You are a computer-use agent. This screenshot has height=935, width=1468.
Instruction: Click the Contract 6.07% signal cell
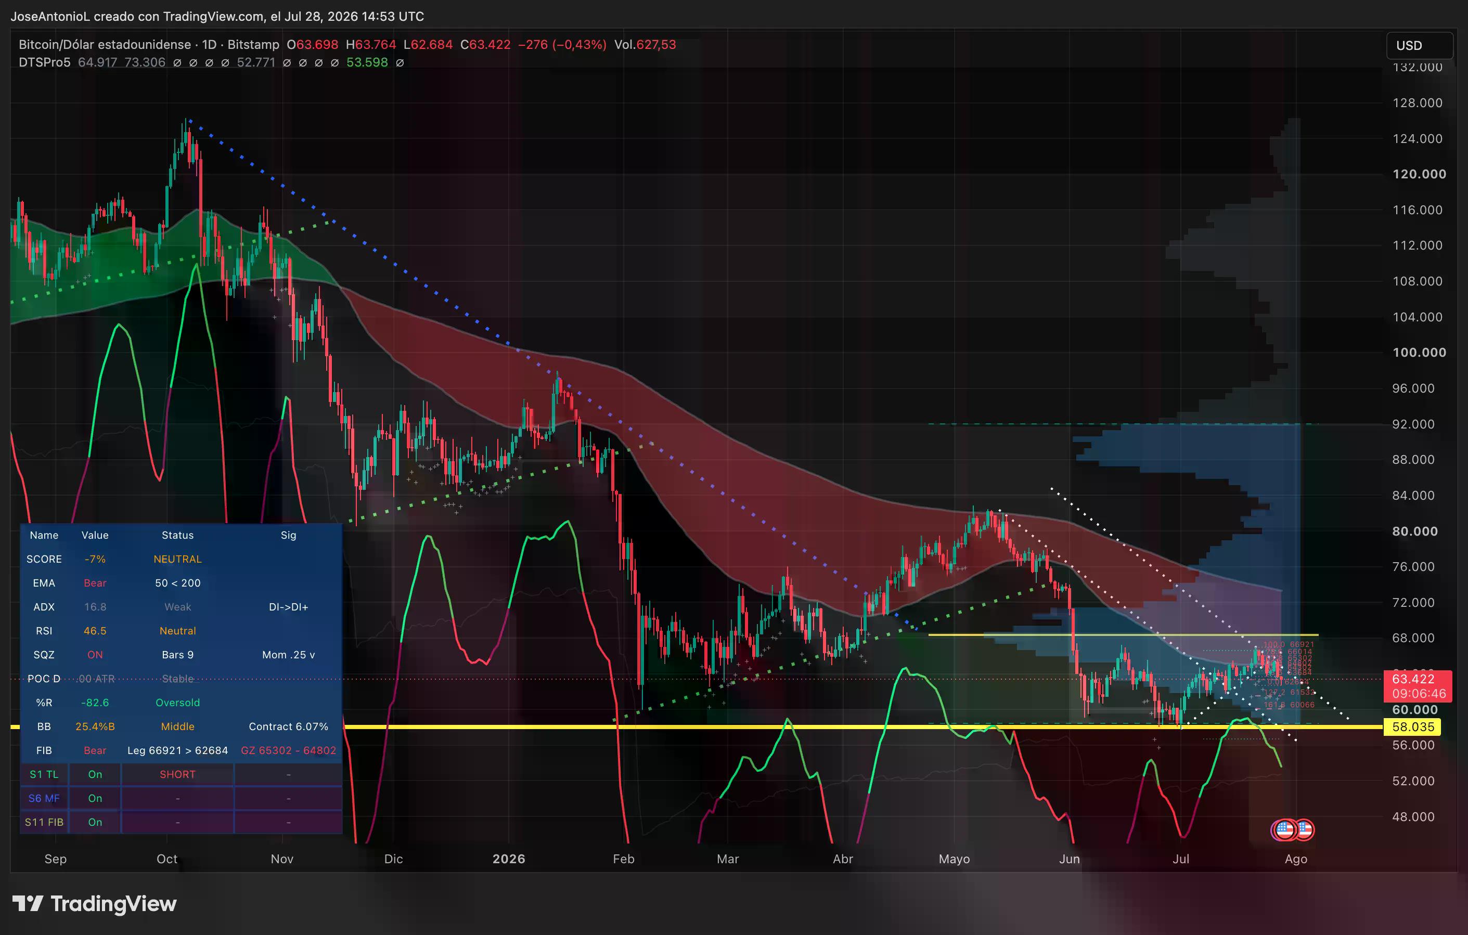pyautogui.click(x=288, y=726)
